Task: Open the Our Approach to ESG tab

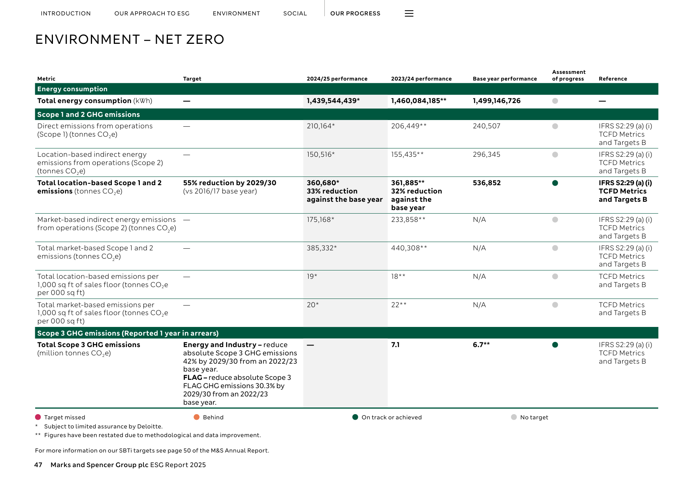Action: pos(152,13)
